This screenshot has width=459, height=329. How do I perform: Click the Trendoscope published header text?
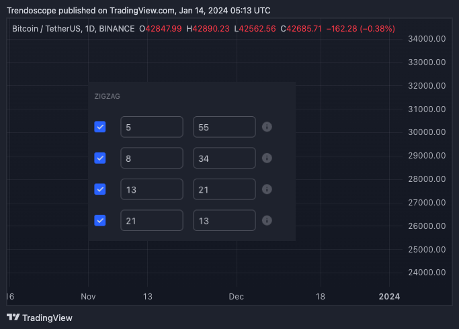pos(138,11)
